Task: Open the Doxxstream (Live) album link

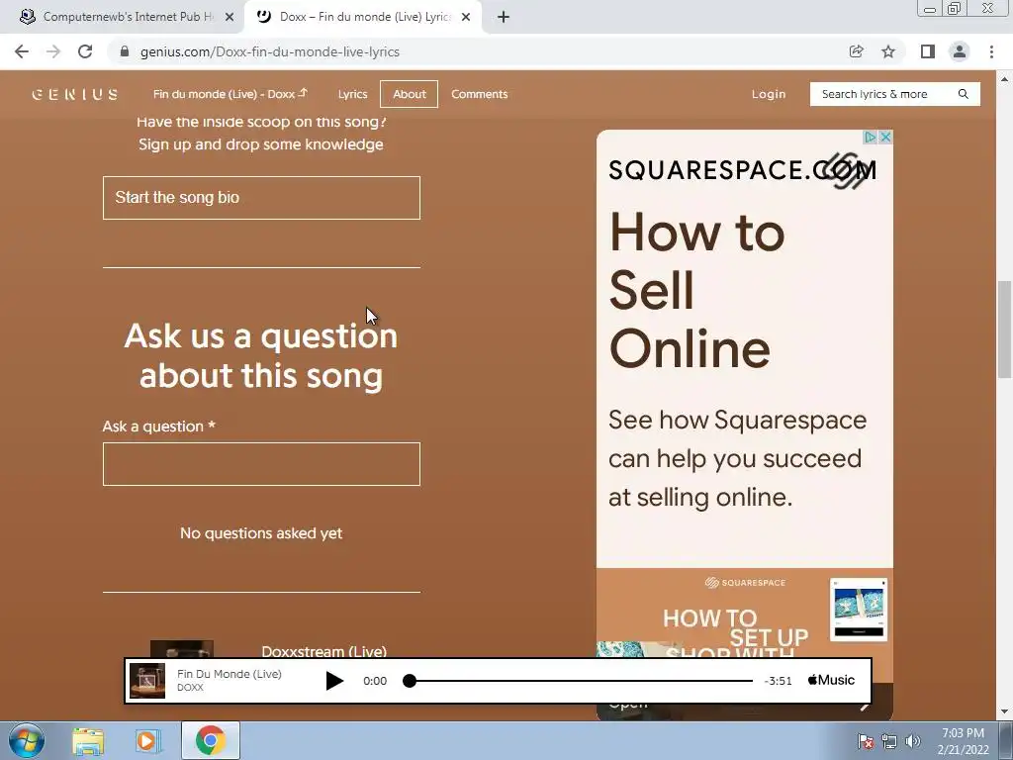Action: coord(324,650)
